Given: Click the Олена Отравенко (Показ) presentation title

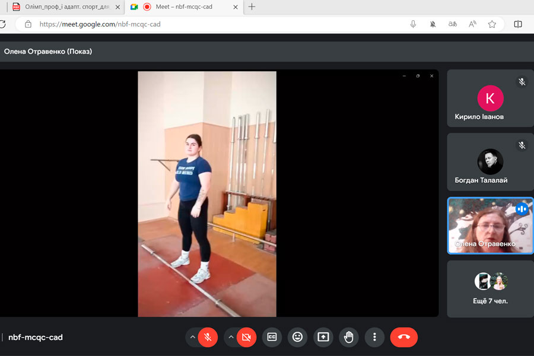Looking at the screenshot, I should coord(48,52).
